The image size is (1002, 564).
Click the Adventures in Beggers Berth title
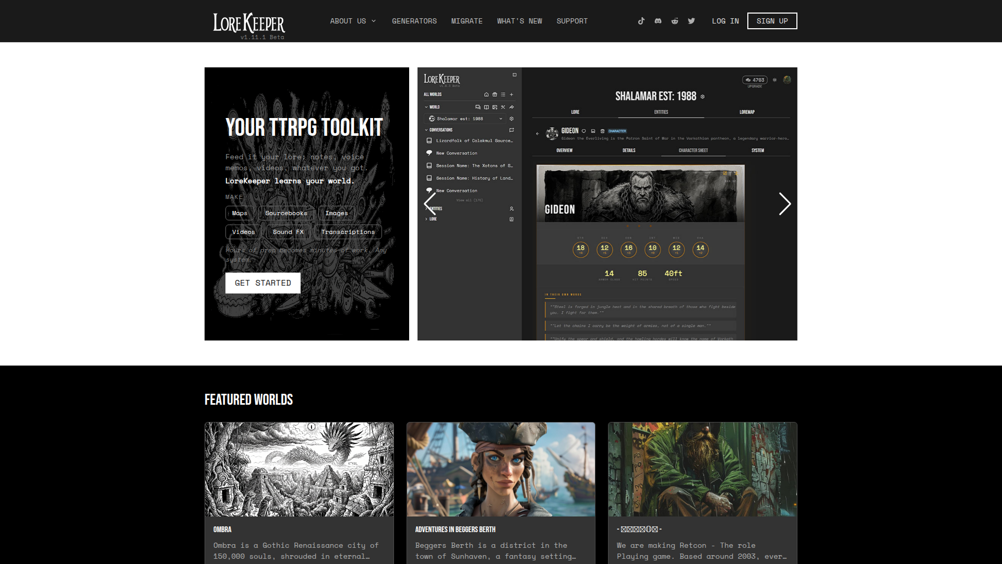coord(455,530)
